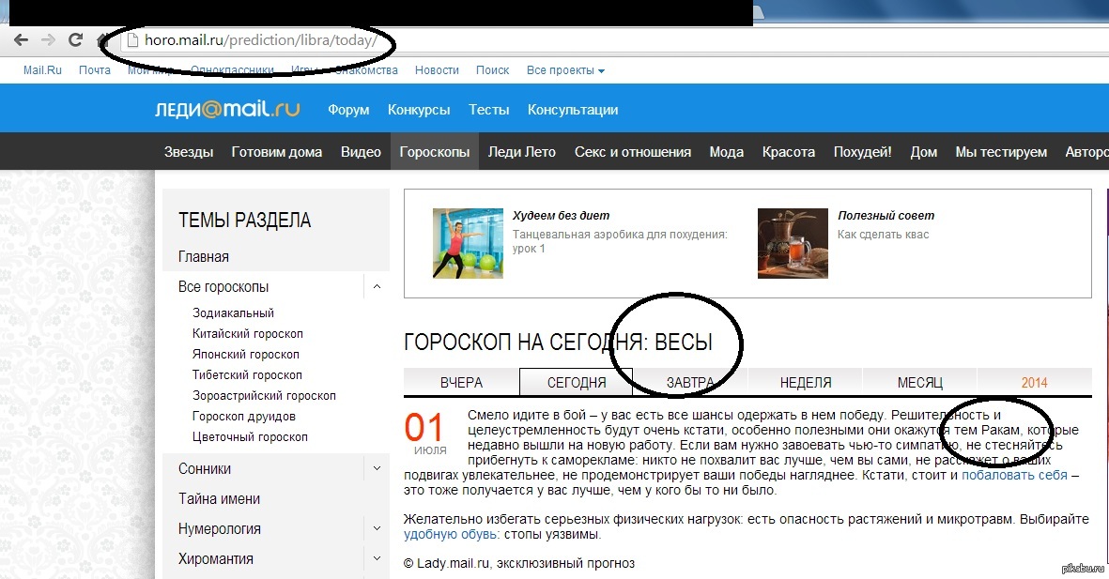Select the Гороскопы navigation item
Screen dimensions: 1109x579
click(x=434, y=151)
